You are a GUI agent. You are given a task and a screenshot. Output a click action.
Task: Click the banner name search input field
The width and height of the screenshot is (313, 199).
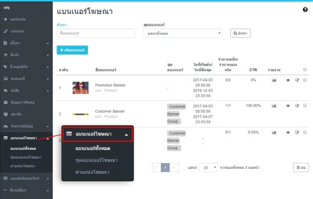point(96,33)
